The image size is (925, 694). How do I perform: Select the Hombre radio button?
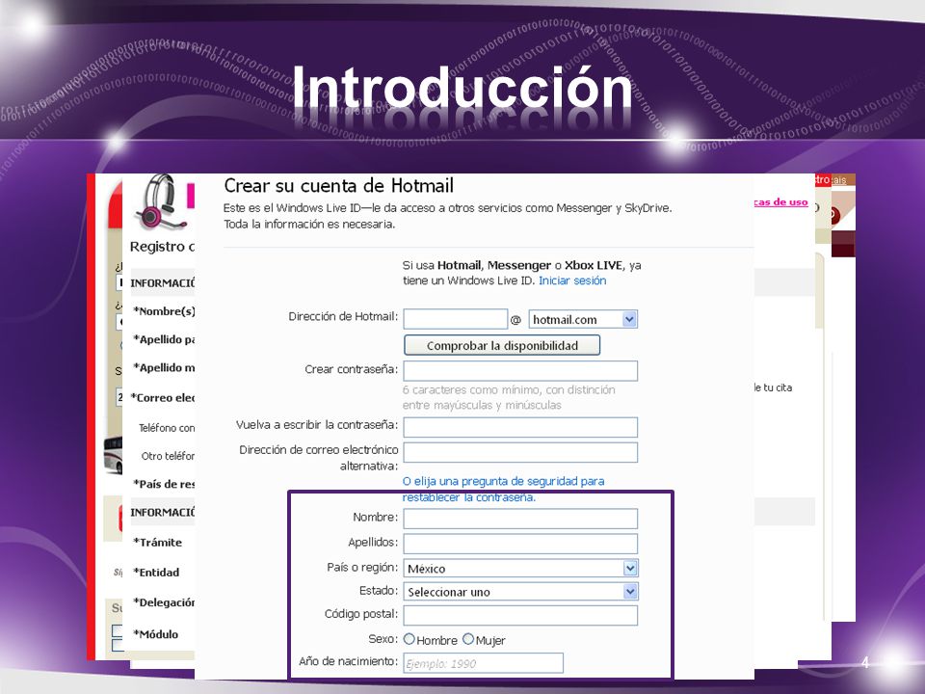[x=410, y=639]
